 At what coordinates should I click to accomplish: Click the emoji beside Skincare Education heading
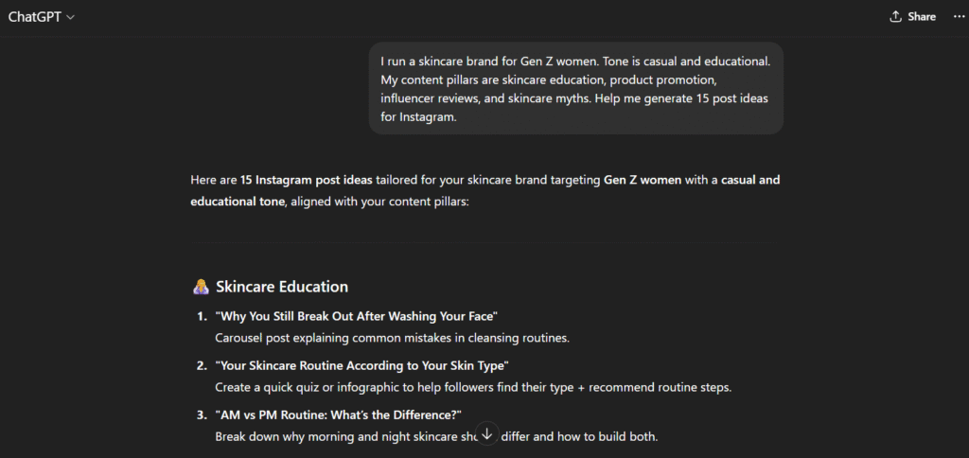[201, 287]
